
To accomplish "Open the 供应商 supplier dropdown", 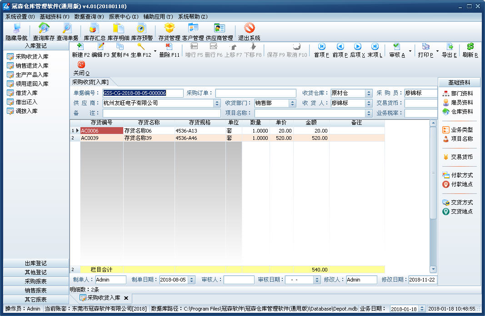I will [217, 103].
